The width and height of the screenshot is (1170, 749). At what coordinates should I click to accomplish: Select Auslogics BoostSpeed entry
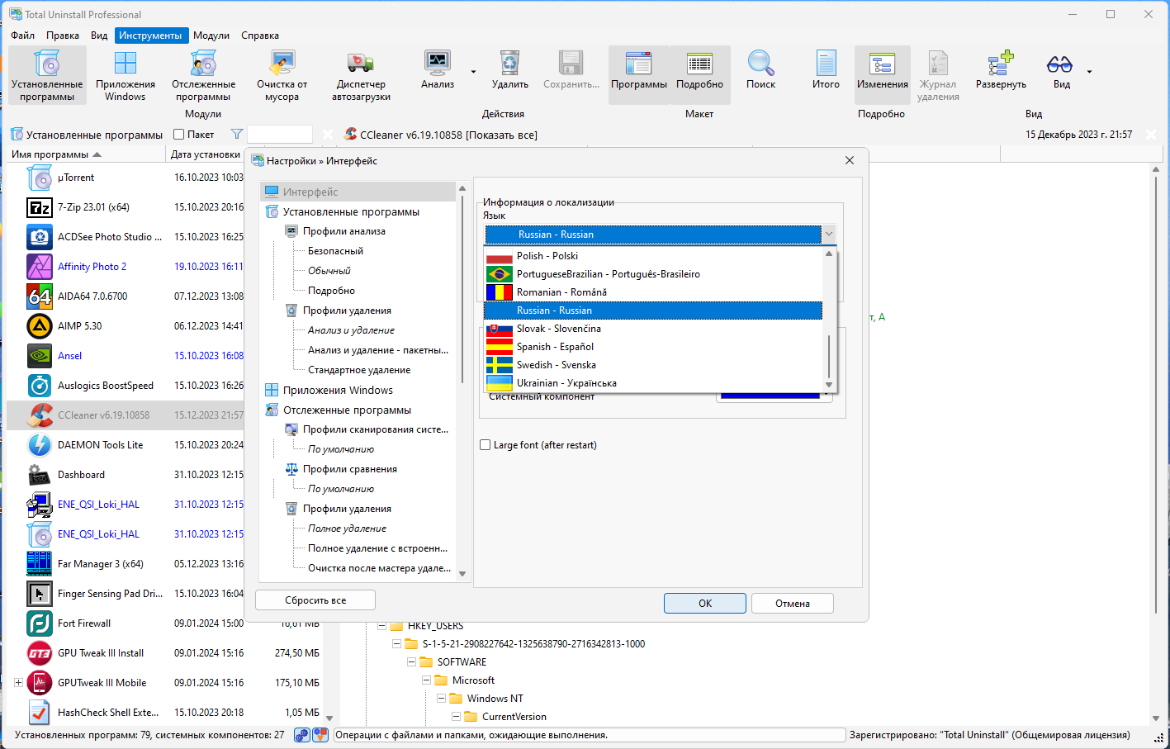pos(106,386)
